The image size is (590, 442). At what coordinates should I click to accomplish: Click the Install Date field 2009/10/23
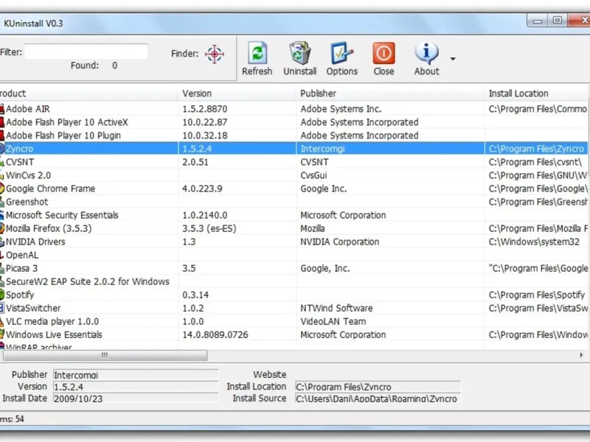pos(136,399)
